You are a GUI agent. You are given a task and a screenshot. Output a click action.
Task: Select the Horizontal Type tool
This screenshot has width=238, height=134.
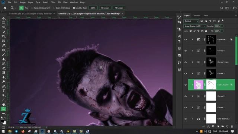3,91
